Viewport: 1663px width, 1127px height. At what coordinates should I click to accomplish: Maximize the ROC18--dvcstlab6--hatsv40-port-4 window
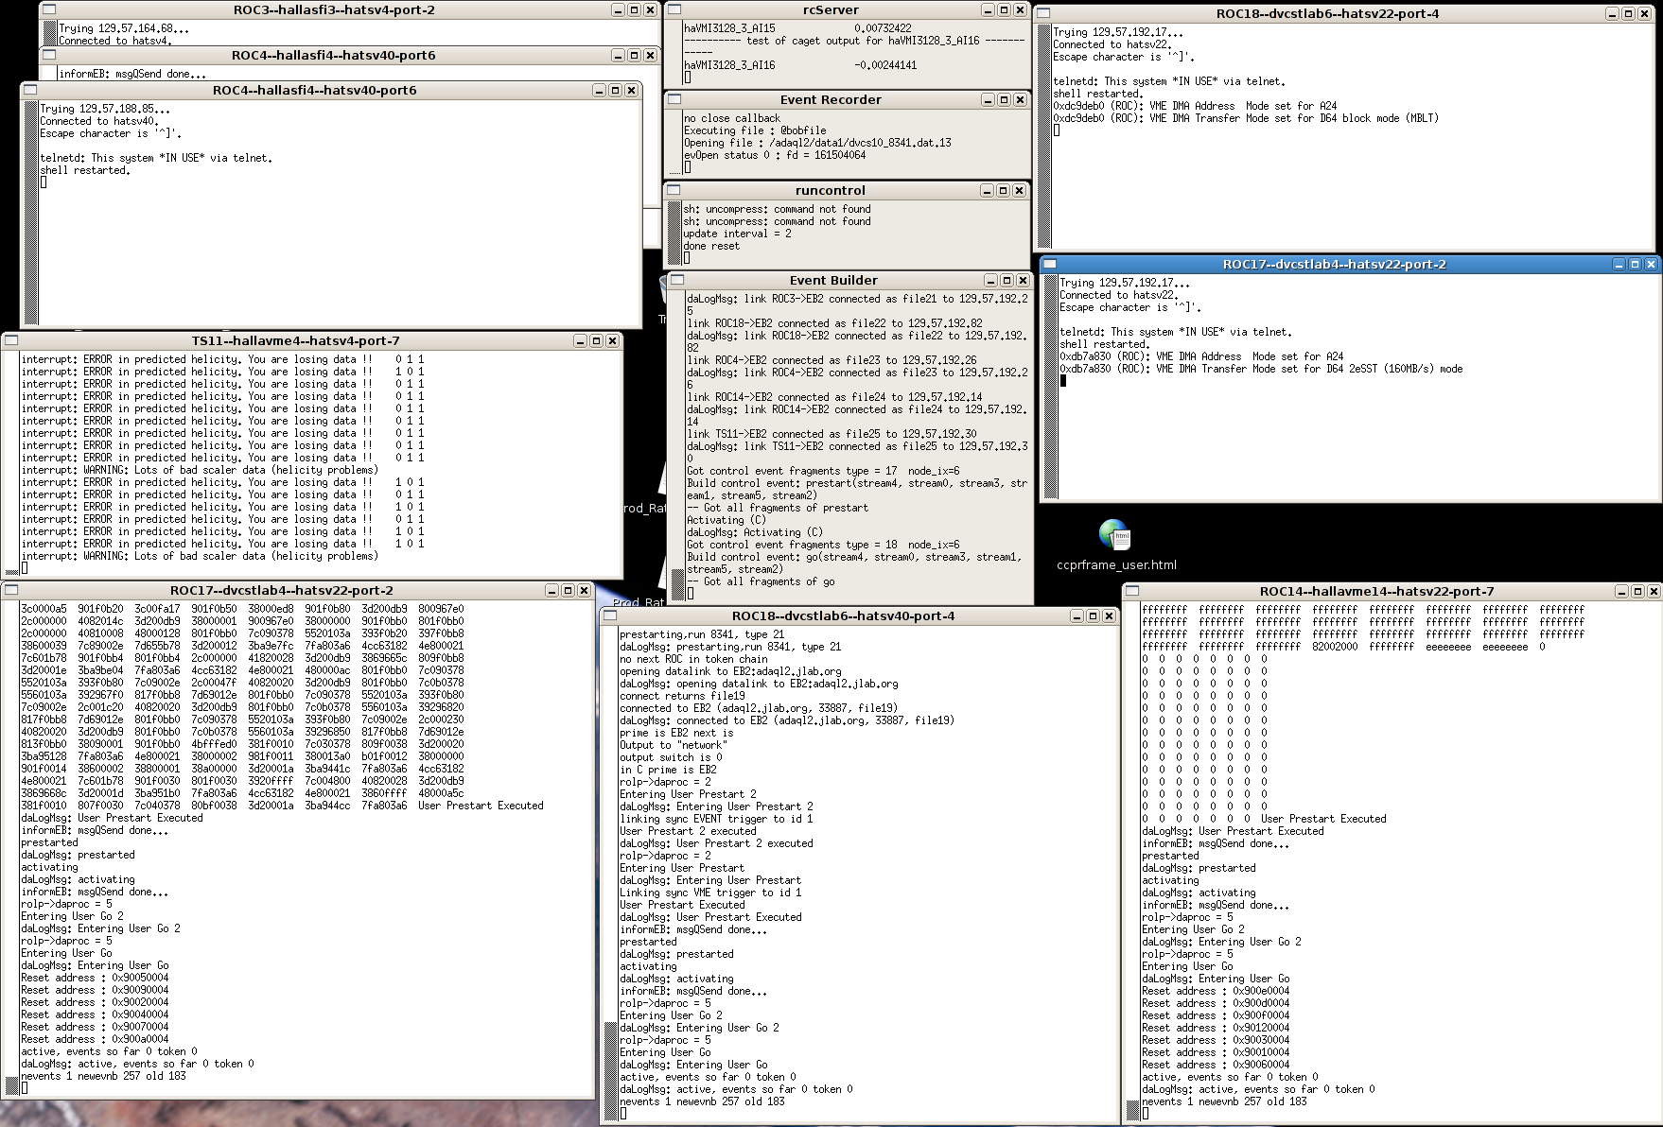pos(1093,616)
